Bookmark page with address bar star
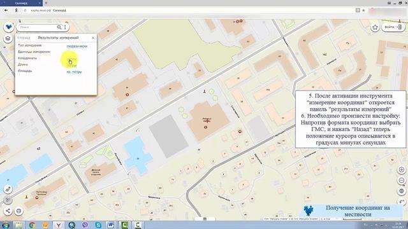Screen dimensions: 408x229 (x=363, y=10)
